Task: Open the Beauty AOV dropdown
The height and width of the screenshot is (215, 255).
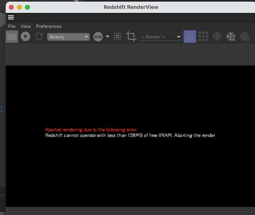Action: 69,37
